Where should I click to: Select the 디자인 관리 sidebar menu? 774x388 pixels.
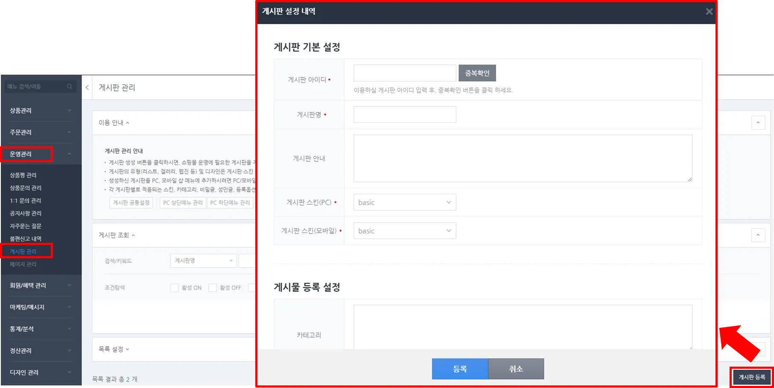click(24, 373)
